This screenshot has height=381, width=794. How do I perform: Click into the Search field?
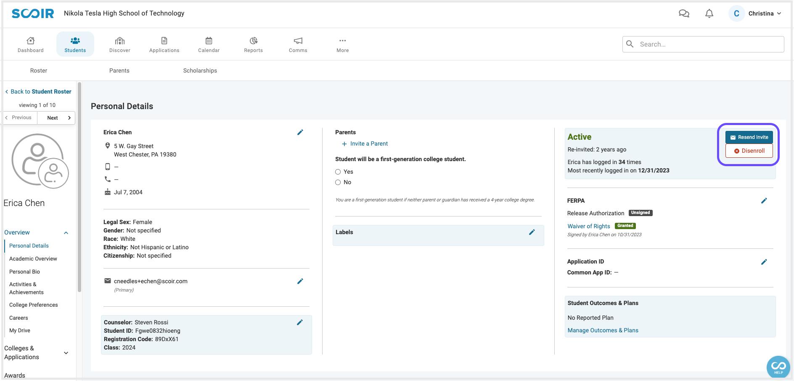point(703,44)
